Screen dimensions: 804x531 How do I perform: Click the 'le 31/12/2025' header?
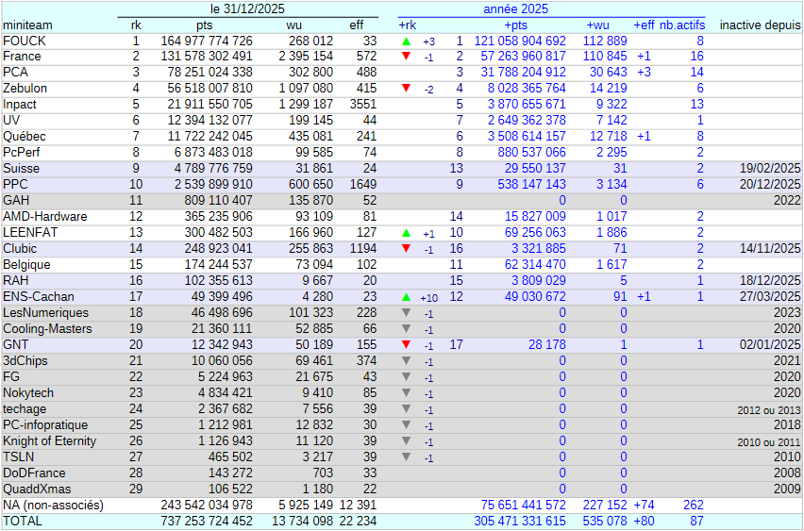click(x=247, y=8)
